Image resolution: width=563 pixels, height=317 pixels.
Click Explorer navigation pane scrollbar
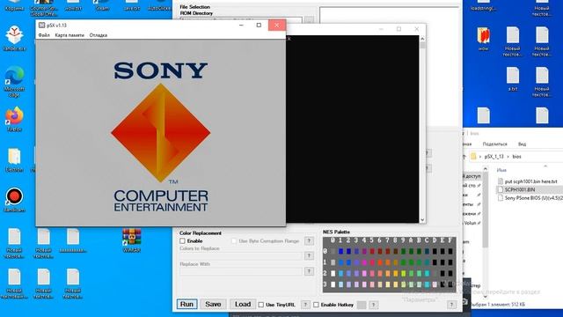point(486,210)
